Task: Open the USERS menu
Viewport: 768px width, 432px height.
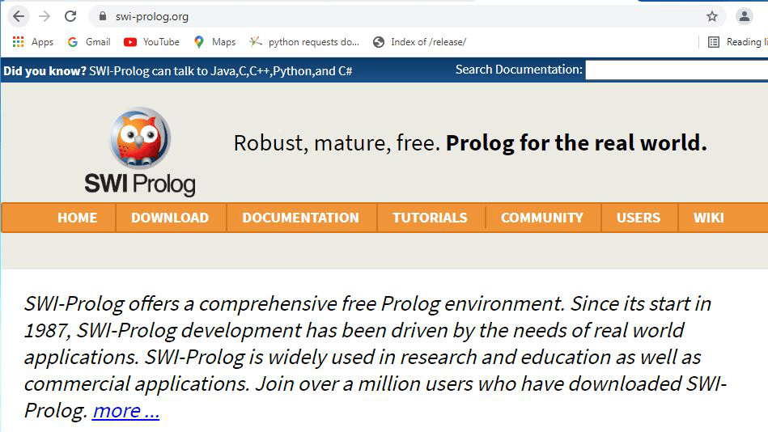Action: pos(639,218)
